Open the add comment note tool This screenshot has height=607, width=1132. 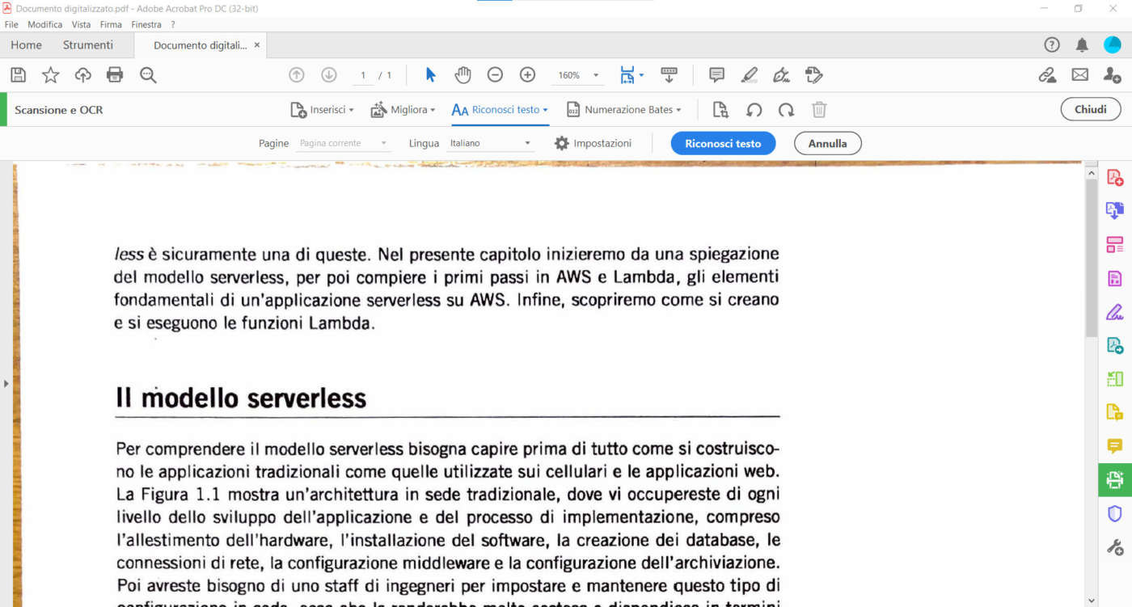pyautogui.click(x=716, y=75)
